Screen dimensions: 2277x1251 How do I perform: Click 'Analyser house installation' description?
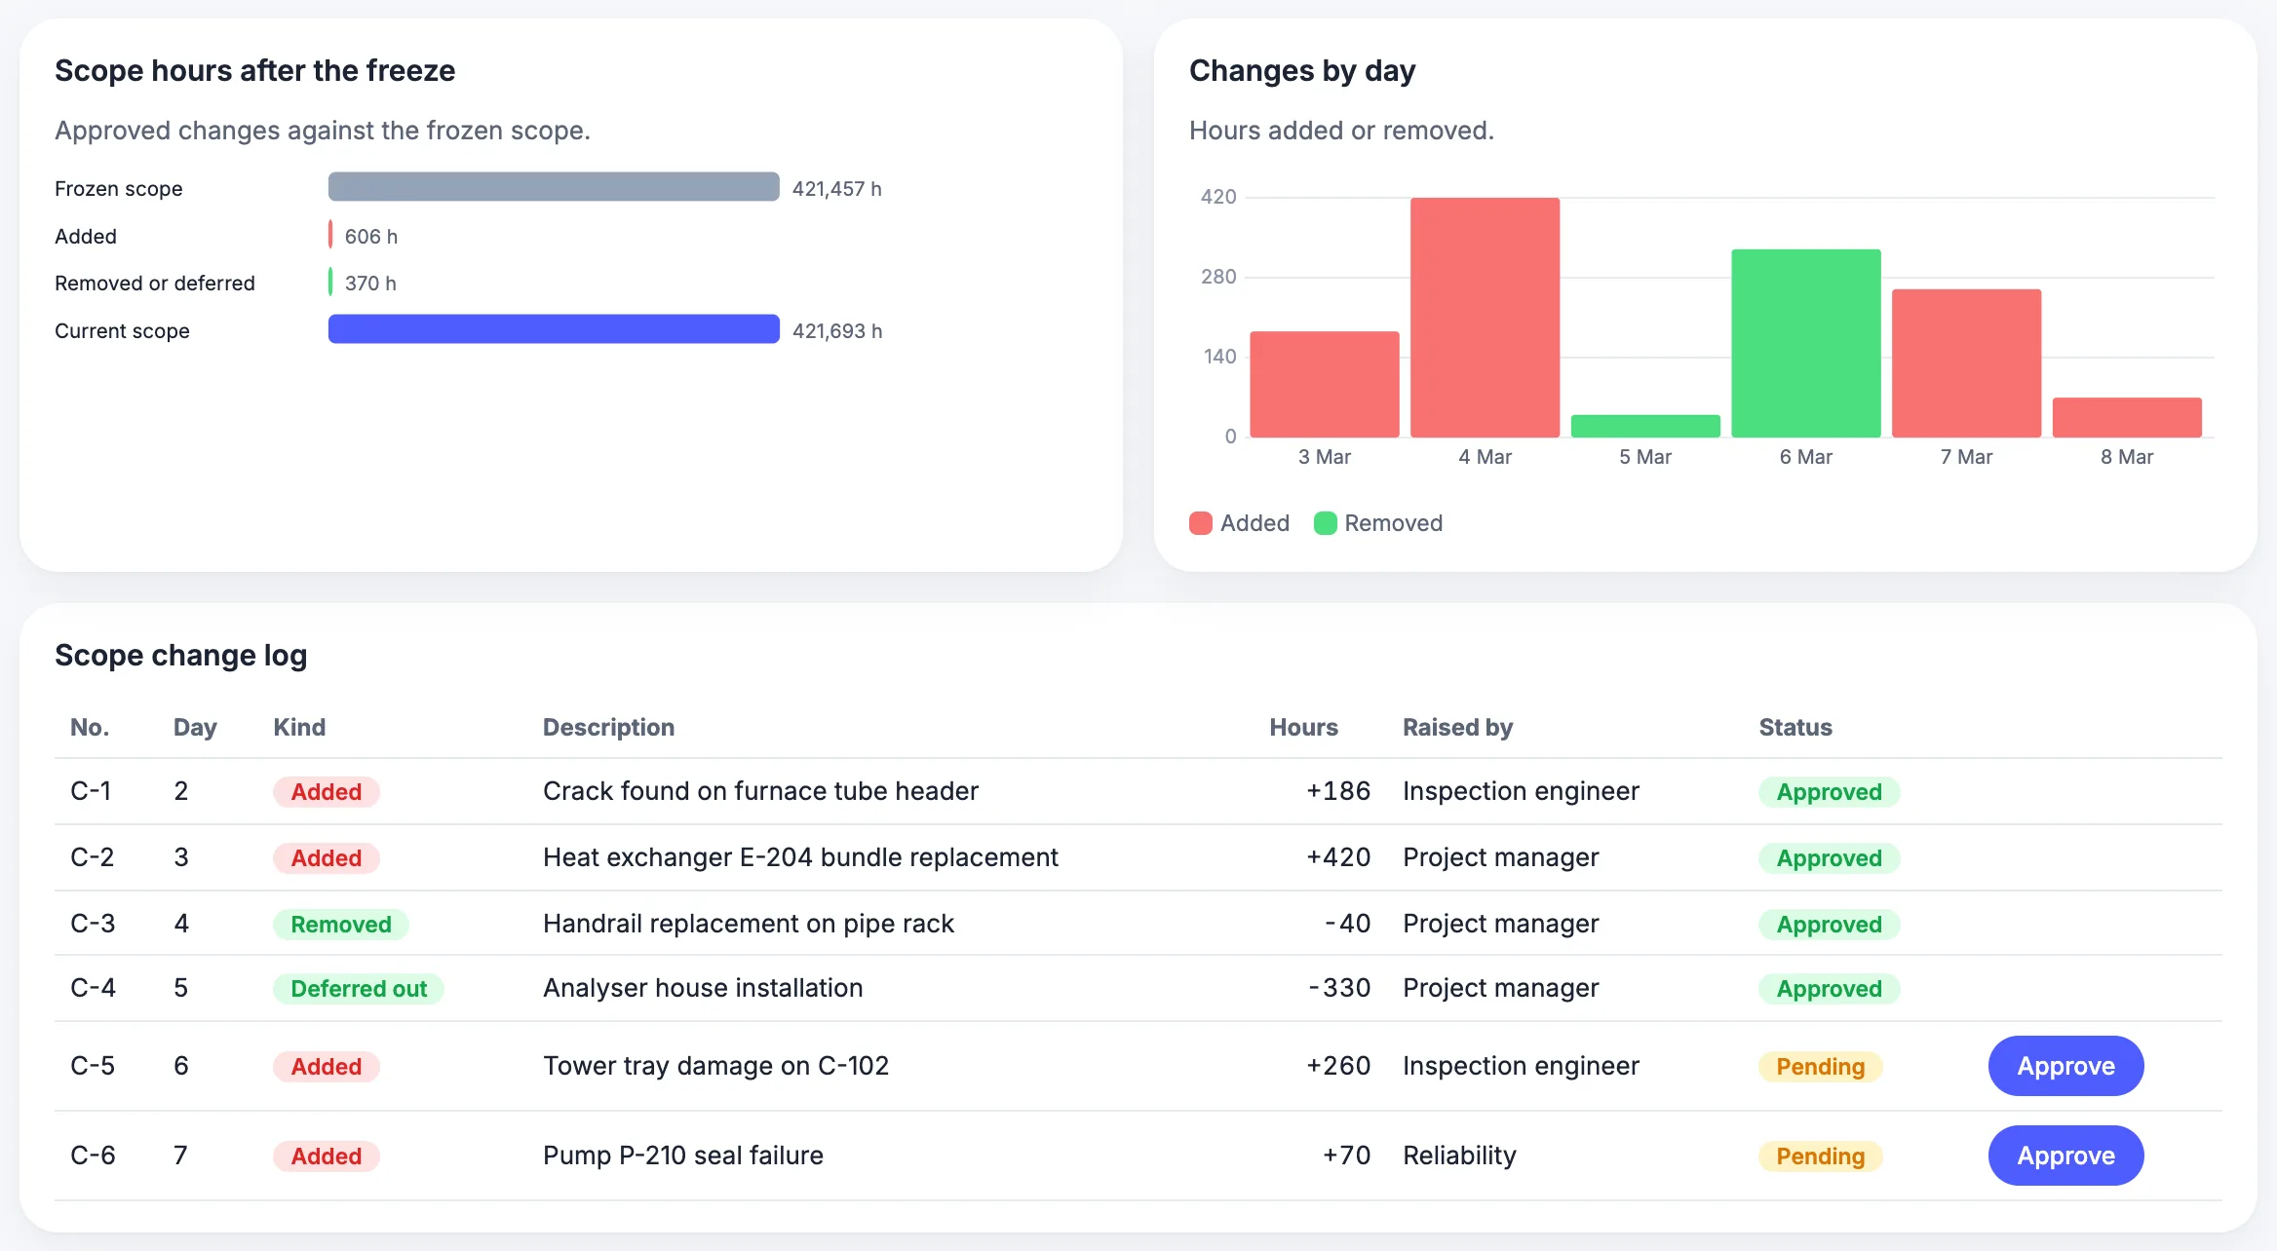pos(703,988)
